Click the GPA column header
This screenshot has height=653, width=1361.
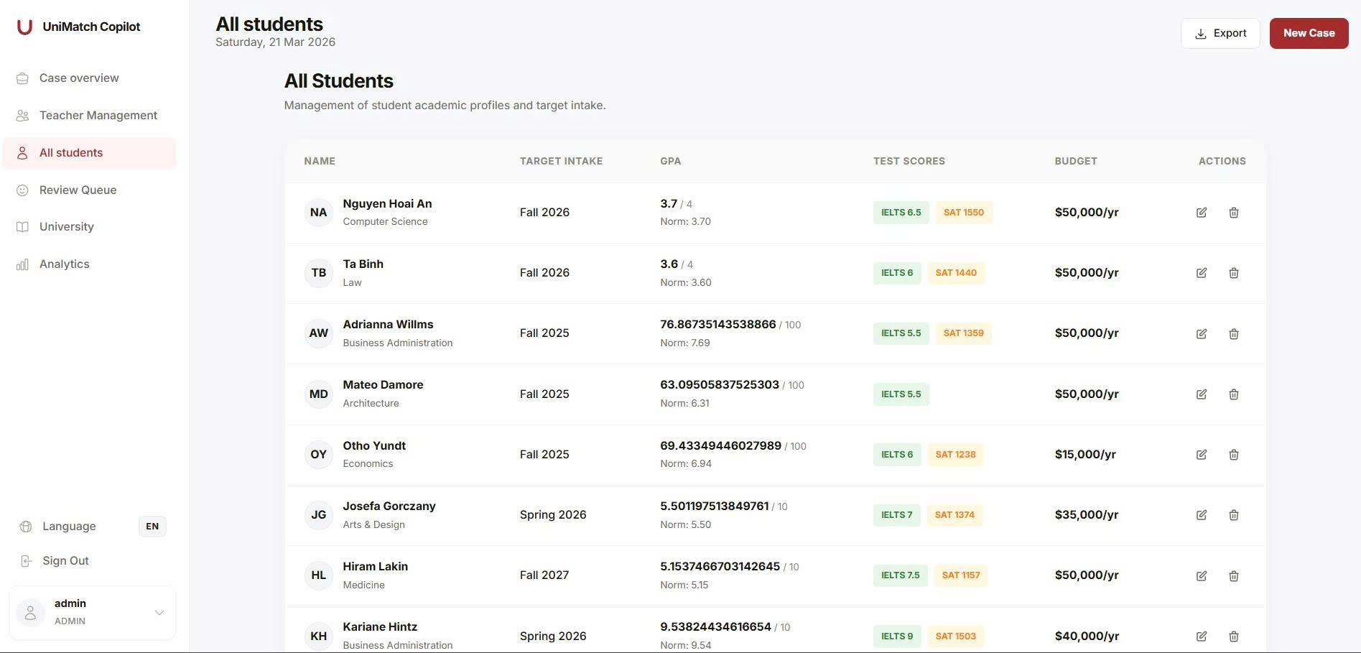[x=670, y=161]
